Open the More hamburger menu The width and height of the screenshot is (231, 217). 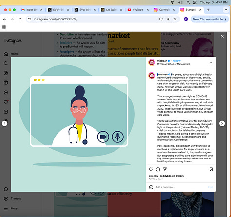pos(11,208)
